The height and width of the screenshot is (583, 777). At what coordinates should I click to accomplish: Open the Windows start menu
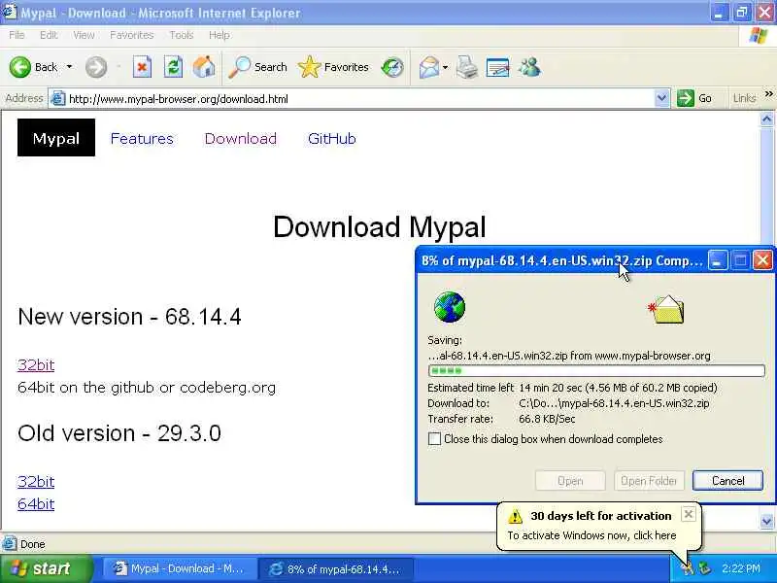tap(47, 568)
